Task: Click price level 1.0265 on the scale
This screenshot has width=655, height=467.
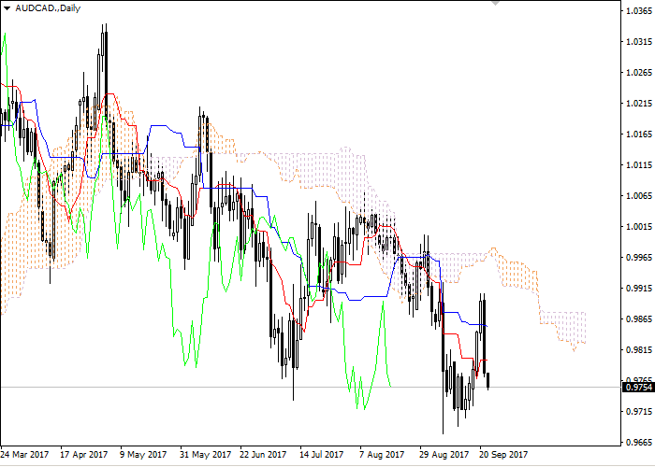Action: tap(639, 73)
